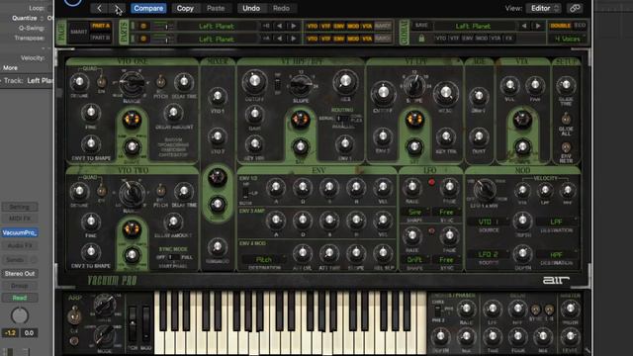
Task: Click previous preset arrow in top part row
Action: (x=279, y=27)
